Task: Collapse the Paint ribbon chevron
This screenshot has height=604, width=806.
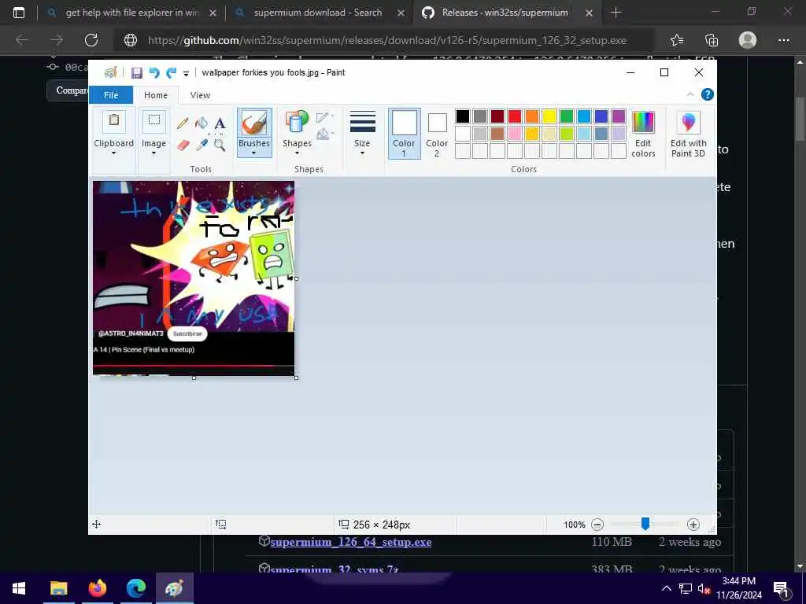Action: click(x=690, y=94)
